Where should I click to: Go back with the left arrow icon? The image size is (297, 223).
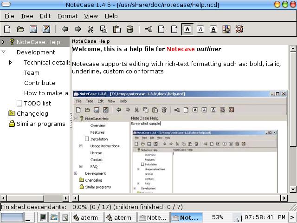pos(65,29)
